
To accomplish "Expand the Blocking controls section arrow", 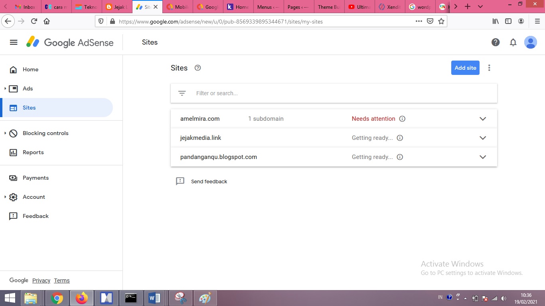I will tap(5, 133).
